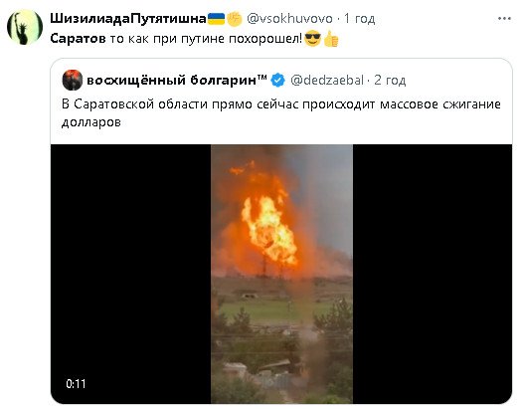Viewport: 522px width, 409px height.
Task: Click the ШизилиадаПутятишна display name
Action: click(128, 19)
